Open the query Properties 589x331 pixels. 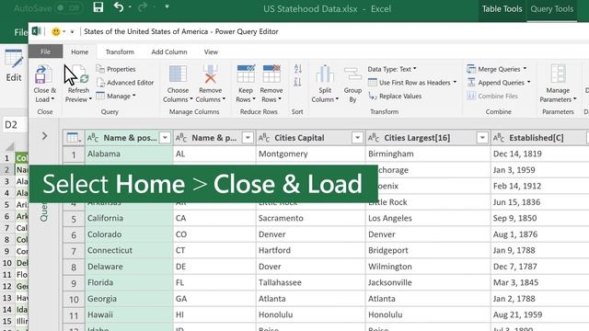pos(116,69)
